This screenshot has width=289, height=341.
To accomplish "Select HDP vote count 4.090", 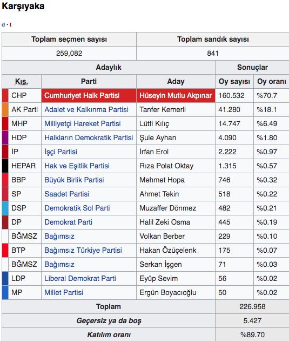I will (x=227, y=137).
